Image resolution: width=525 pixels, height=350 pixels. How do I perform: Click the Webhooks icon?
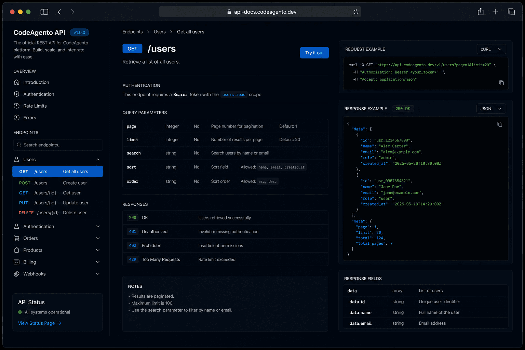pos(16,274)
